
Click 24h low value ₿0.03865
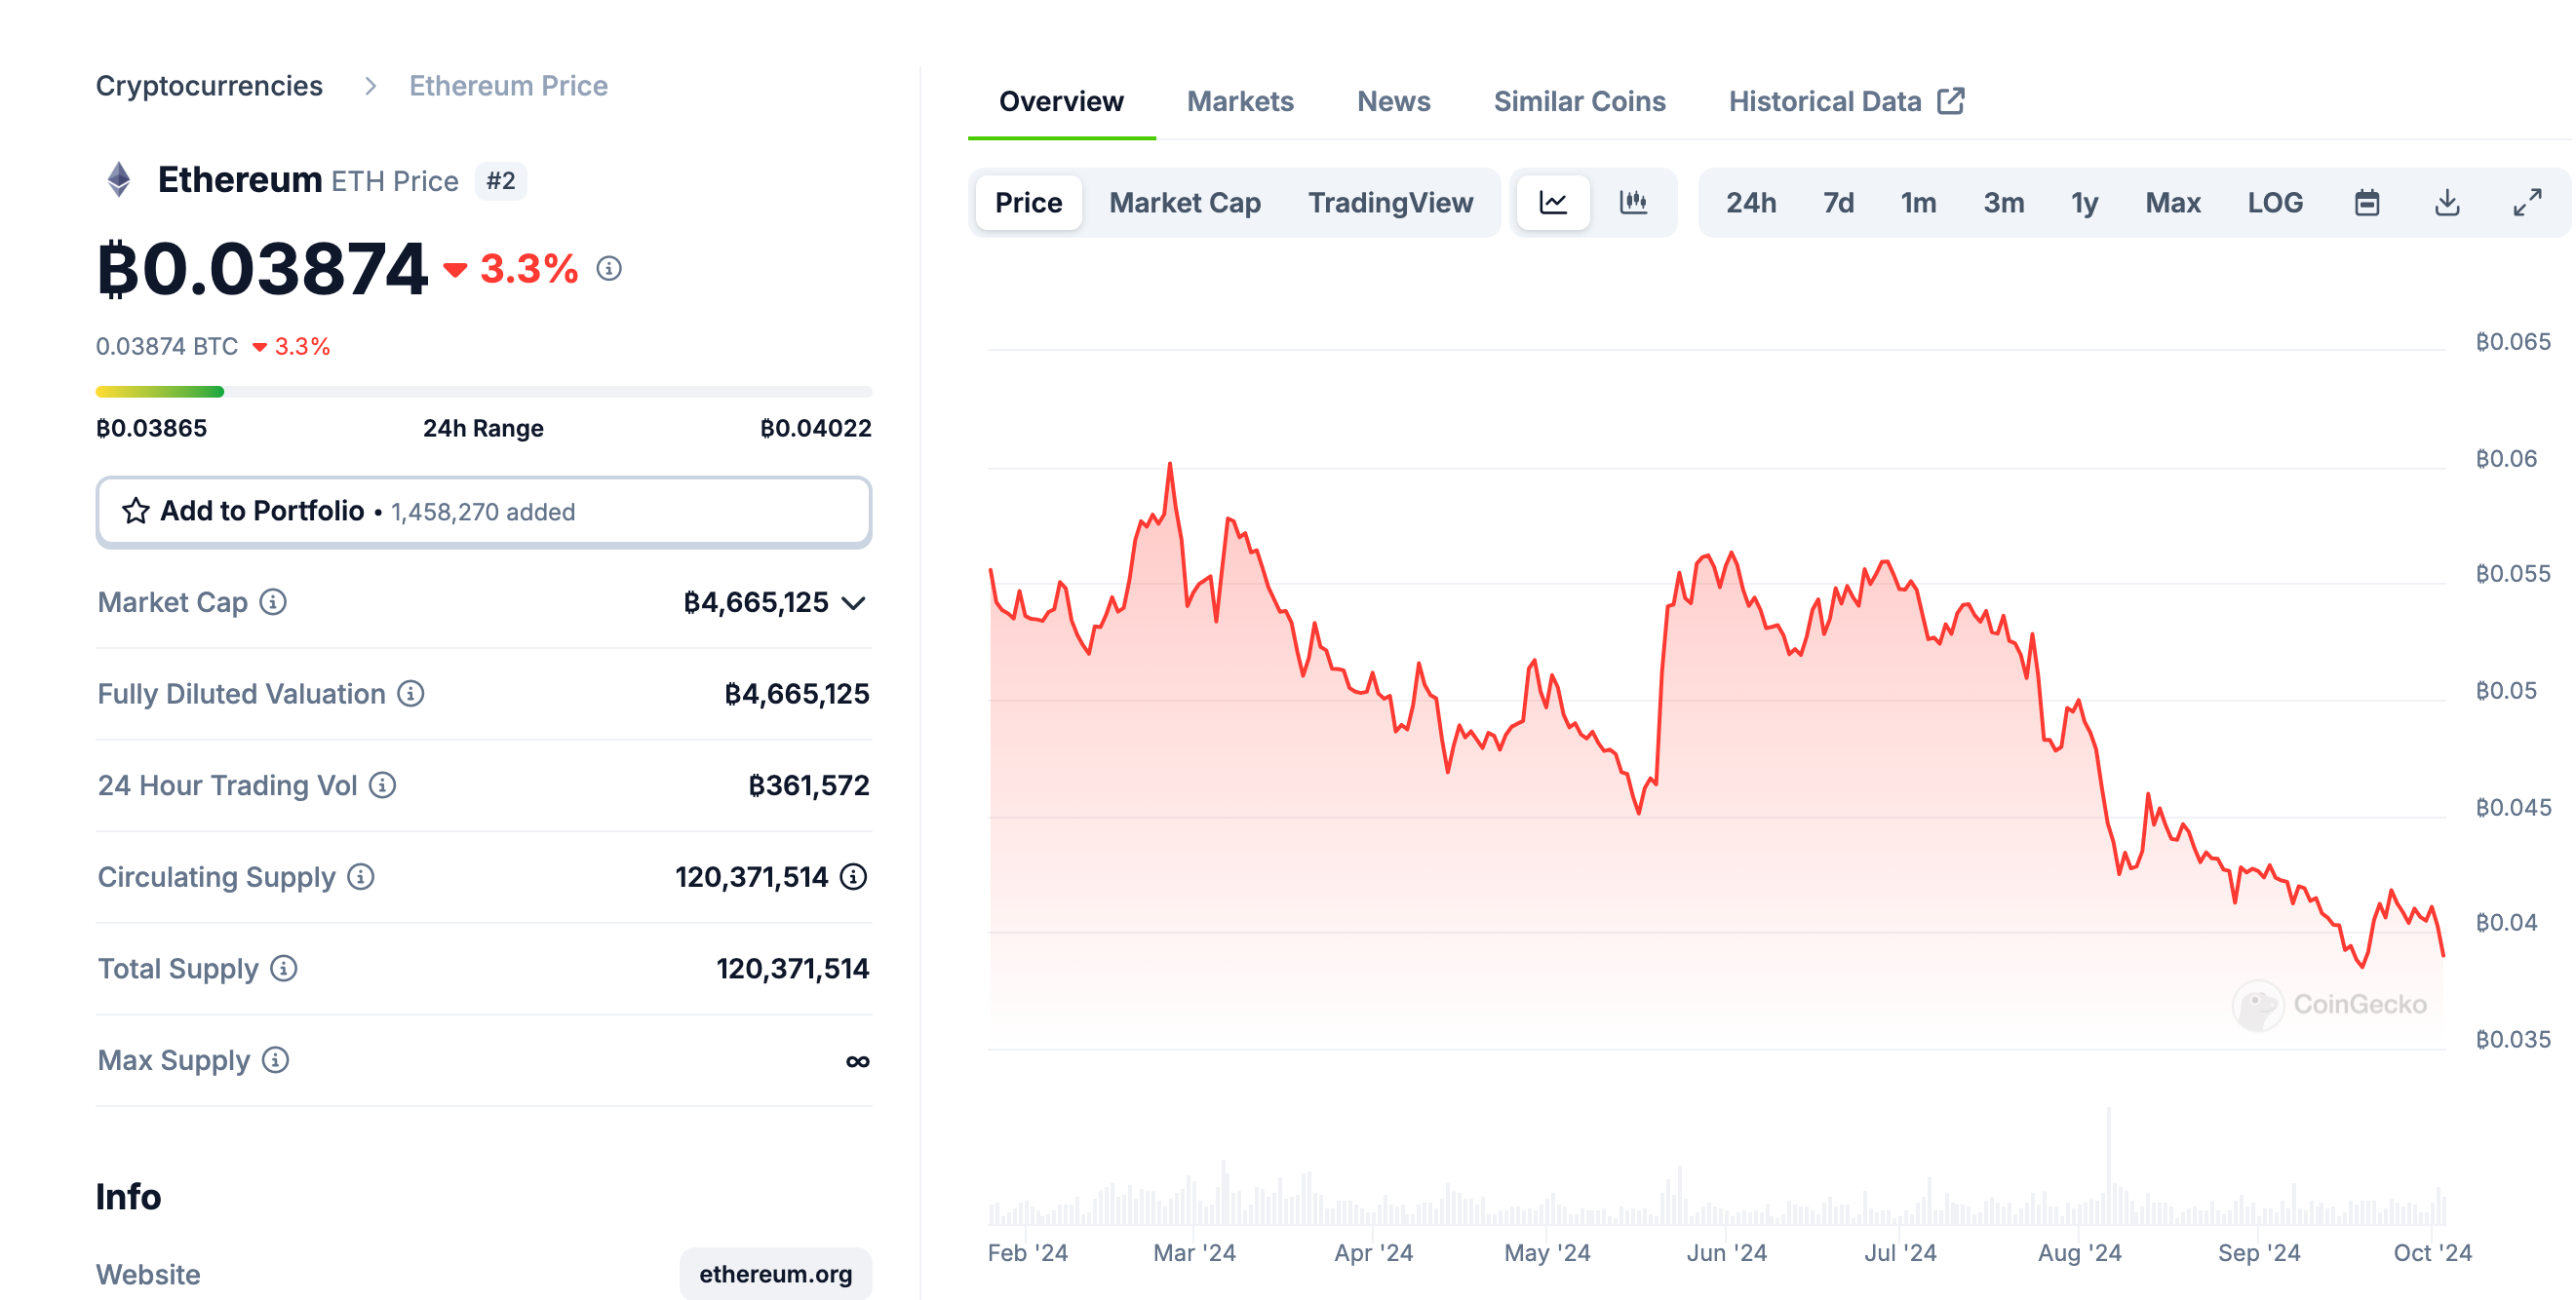pos(151,428)
